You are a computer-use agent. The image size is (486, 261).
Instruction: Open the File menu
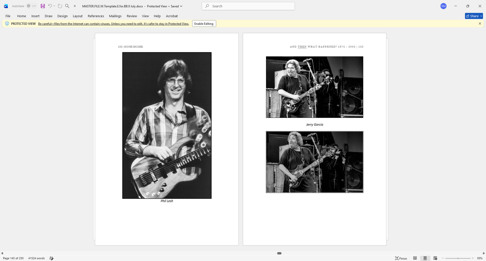point(8,16)
